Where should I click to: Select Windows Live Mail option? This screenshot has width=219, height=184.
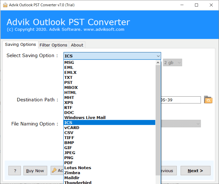(110, 118)
